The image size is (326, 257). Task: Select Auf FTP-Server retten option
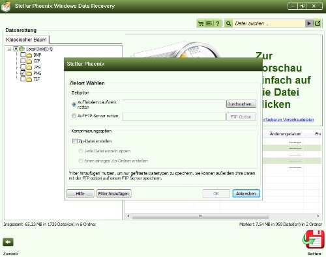click(74, 116)
